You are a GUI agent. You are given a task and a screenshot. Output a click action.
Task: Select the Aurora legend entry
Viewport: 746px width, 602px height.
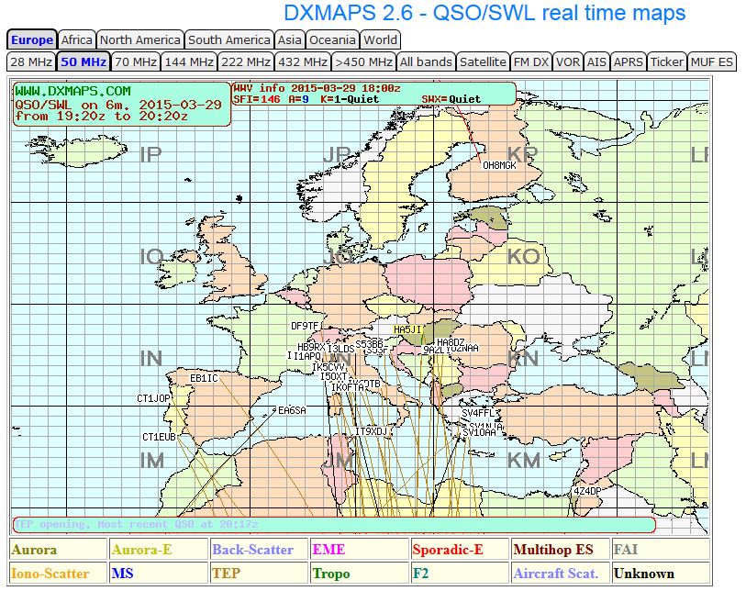pos(58,550)
